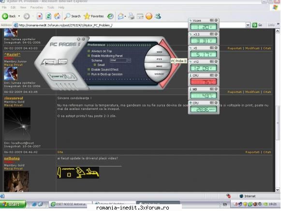Open the Favorites star button
Screen dimensions: 281x211
[94, 16]
